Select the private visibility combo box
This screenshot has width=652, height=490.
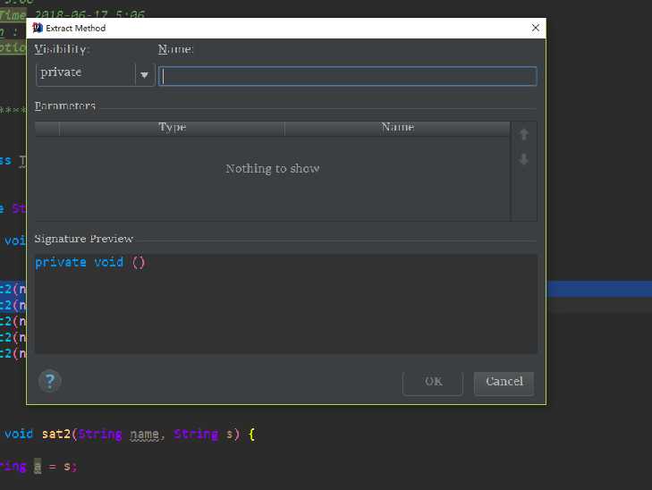point(95,75)
